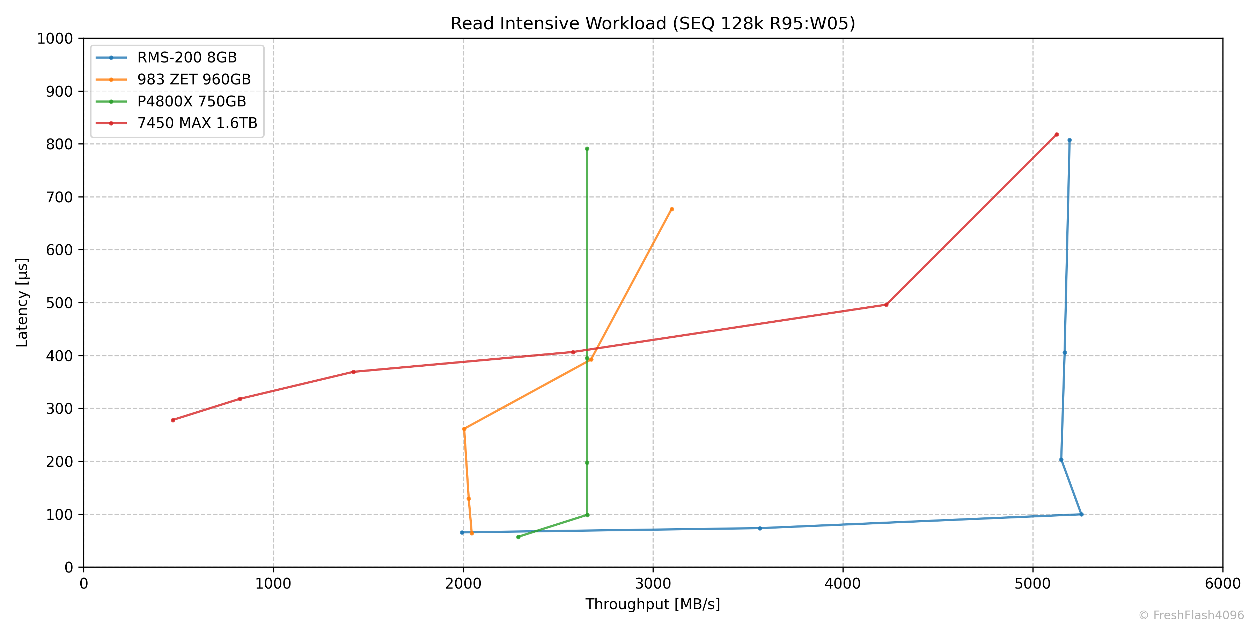Click the Throughput [MB/s] axis label
1257x628 pixels.
coord(652,604)
